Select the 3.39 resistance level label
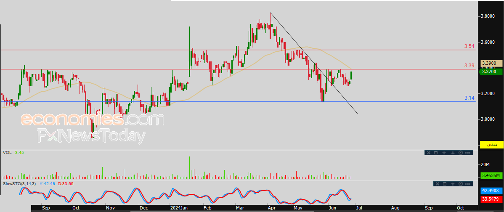 tap(469, 66)
